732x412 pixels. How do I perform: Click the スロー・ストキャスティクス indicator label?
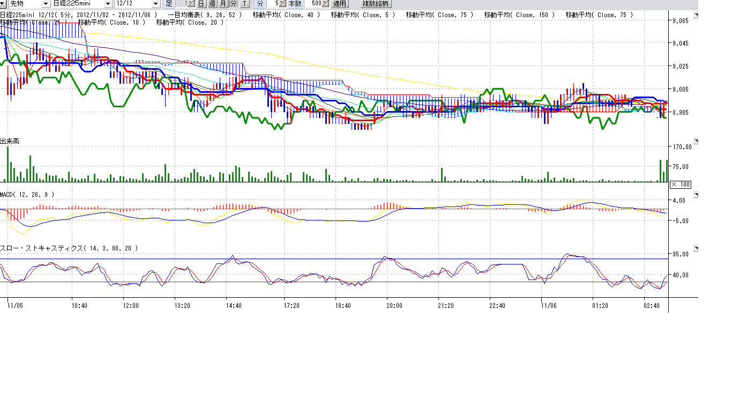(x=69, y=248)
